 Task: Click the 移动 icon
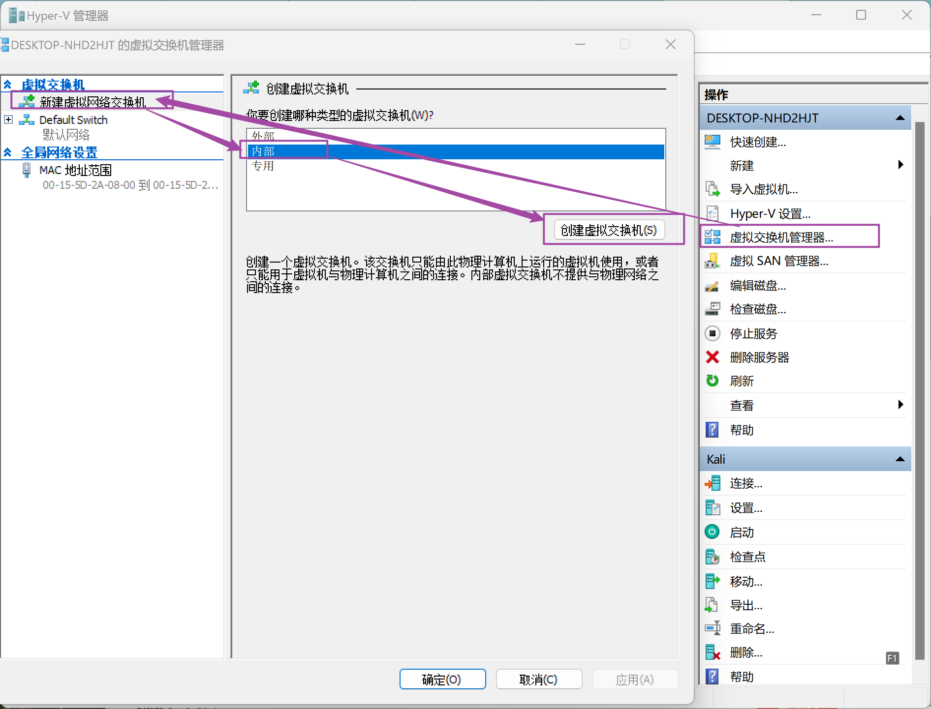(x=713, y=581)
